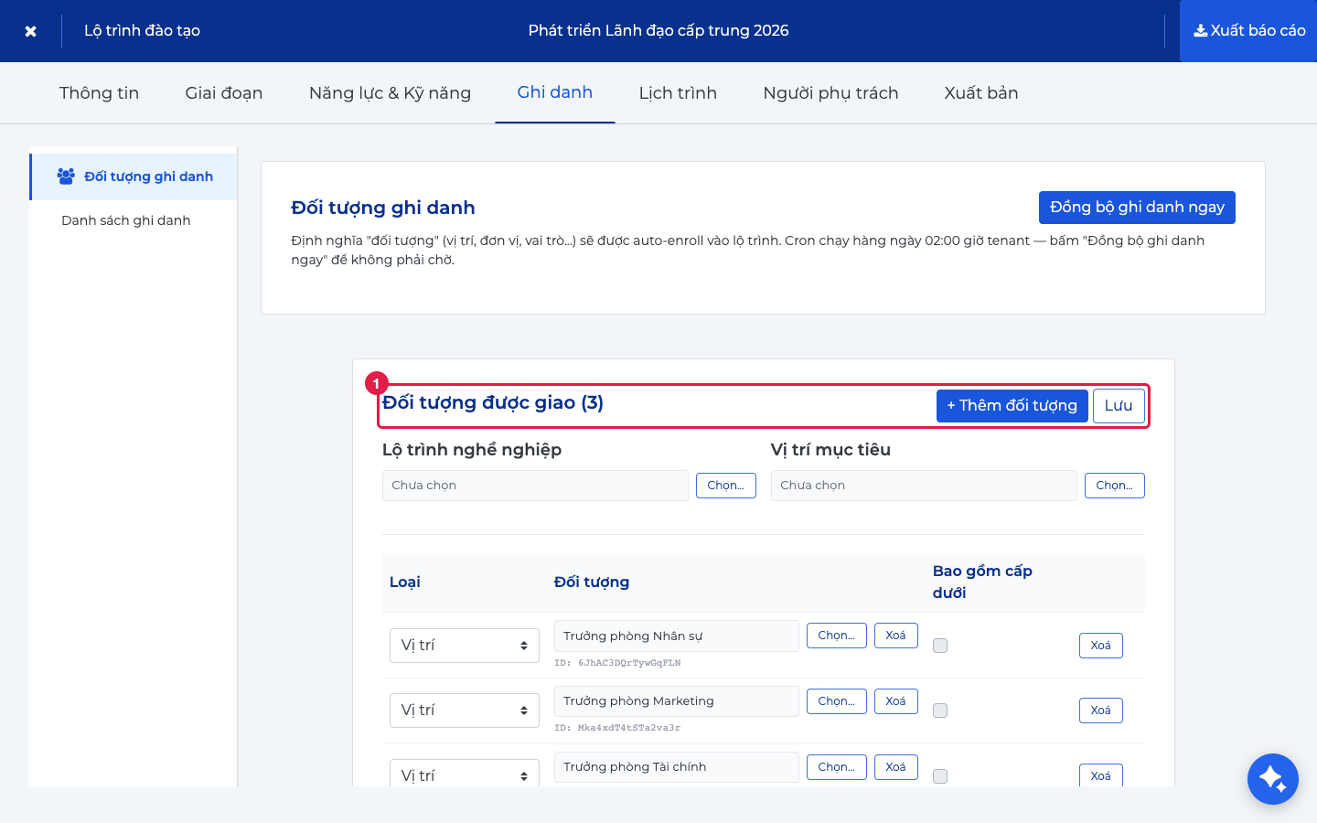The width and height of the screenshot is (1317, 823).
Task: Click the Đối tượng được giao (3) heading
Action: click(x=493, y=403)
